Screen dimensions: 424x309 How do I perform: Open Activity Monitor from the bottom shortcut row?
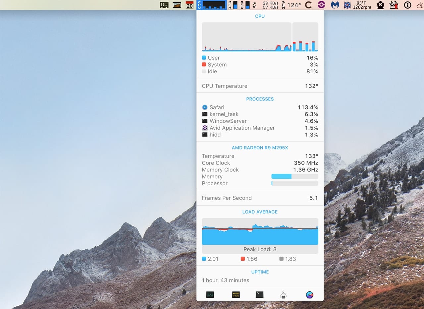210,295
